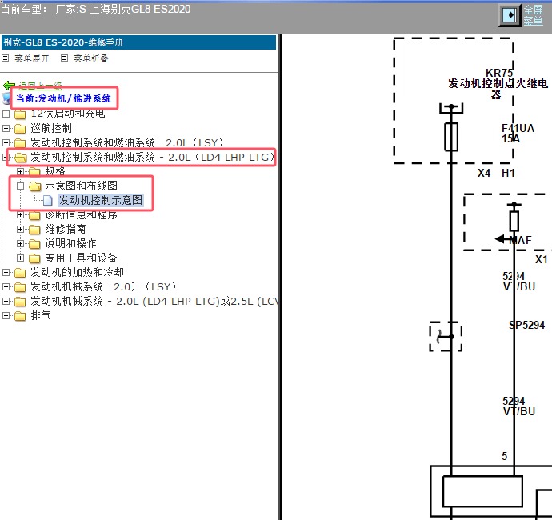This screenshot has height=520, width=552.
Task: Select the 诊断信息和程序 folder
Action: click(x=81, y=214)
